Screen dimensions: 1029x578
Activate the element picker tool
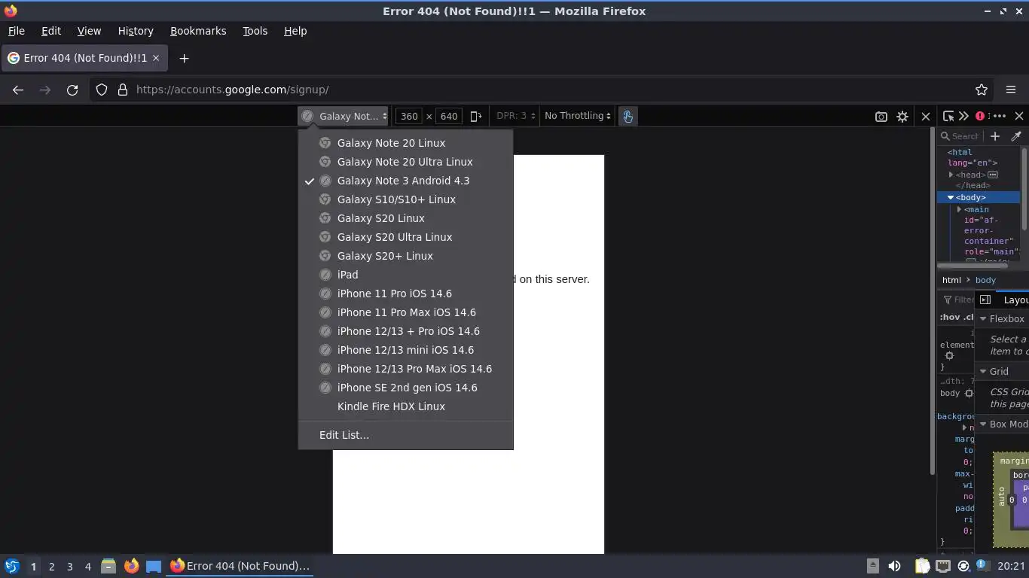click(x=948, y=116)
